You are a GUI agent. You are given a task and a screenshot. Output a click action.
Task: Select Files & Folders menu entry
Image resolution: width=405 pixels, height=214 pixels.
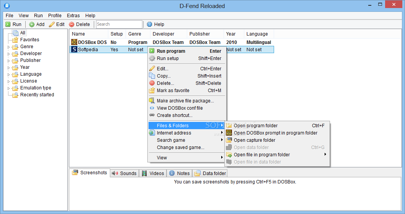pos(186,126)
